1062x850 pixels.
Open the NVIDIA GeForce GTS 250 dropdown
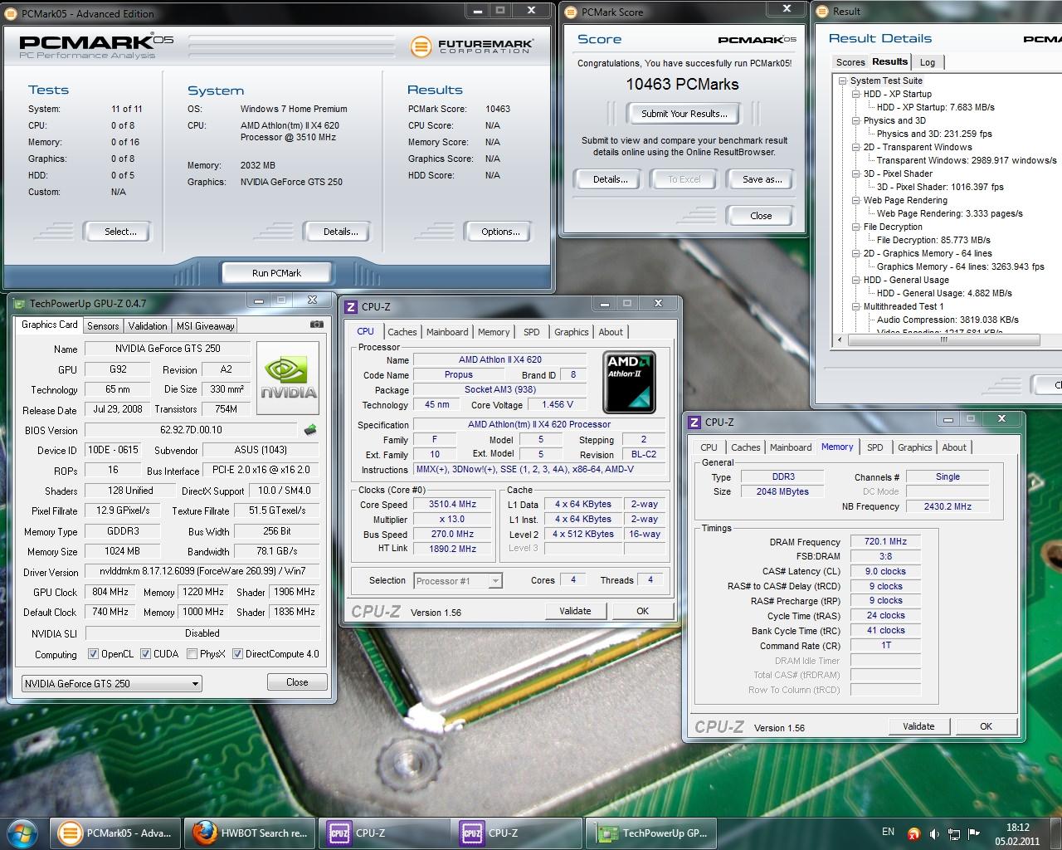click(x=112, y=683)
